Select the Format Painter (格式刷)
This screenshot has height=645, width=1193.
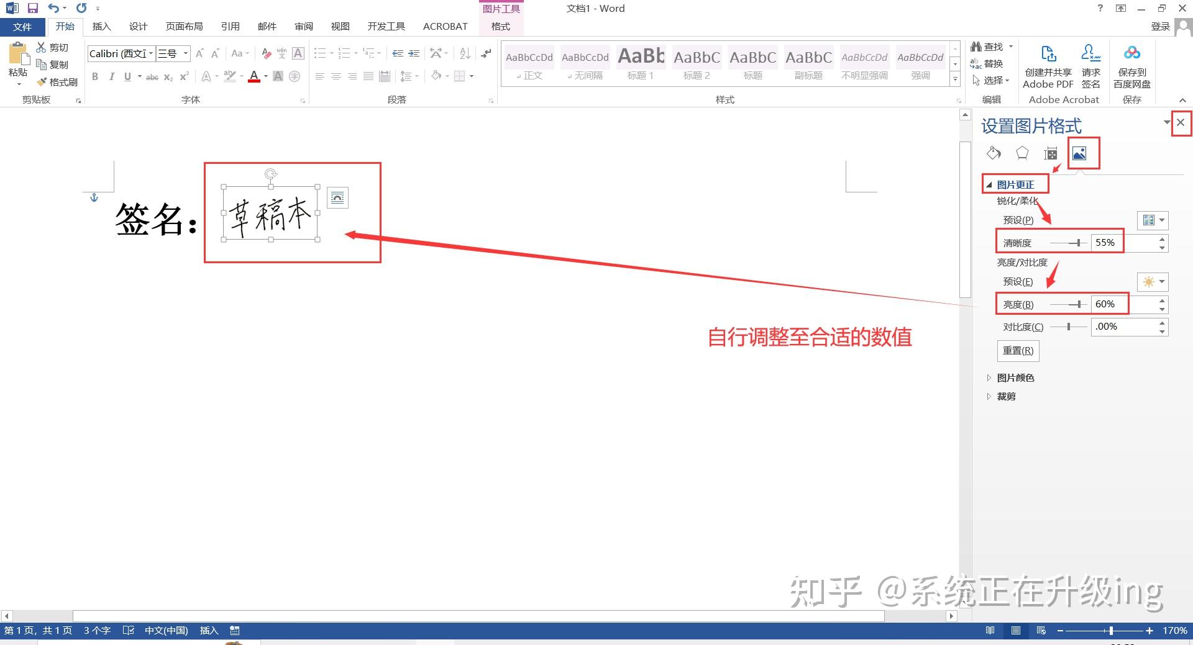pyautogui.click(x=57, y=82)
